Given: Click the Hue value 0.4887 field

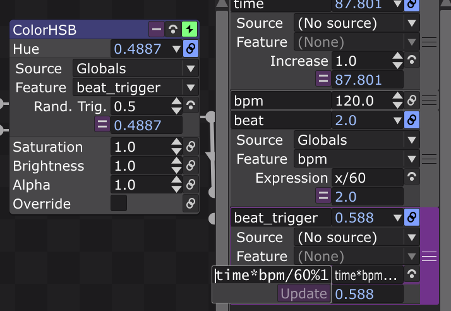Looking at the screenshot, I should pyautogui.click(x=141, y=49).
